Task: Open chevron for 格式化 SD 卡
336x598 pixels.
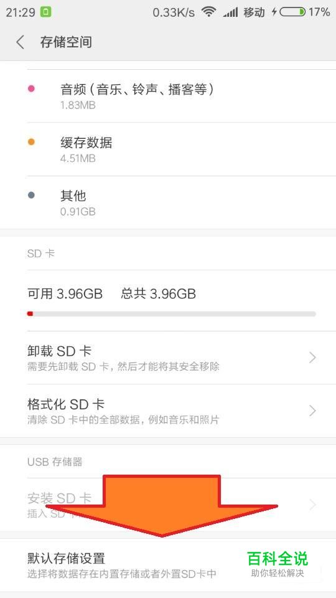Action: [x=312, y=411]
